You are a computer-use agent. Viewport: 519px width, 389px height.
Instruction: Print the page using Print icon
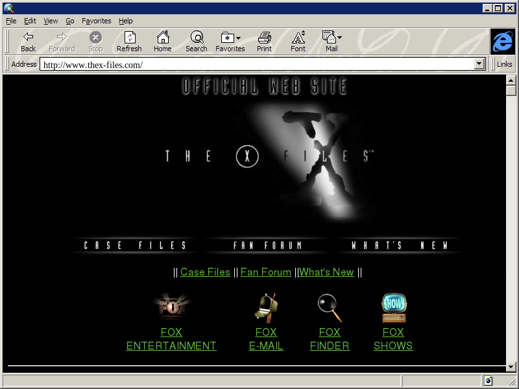(x=264, y=38)
